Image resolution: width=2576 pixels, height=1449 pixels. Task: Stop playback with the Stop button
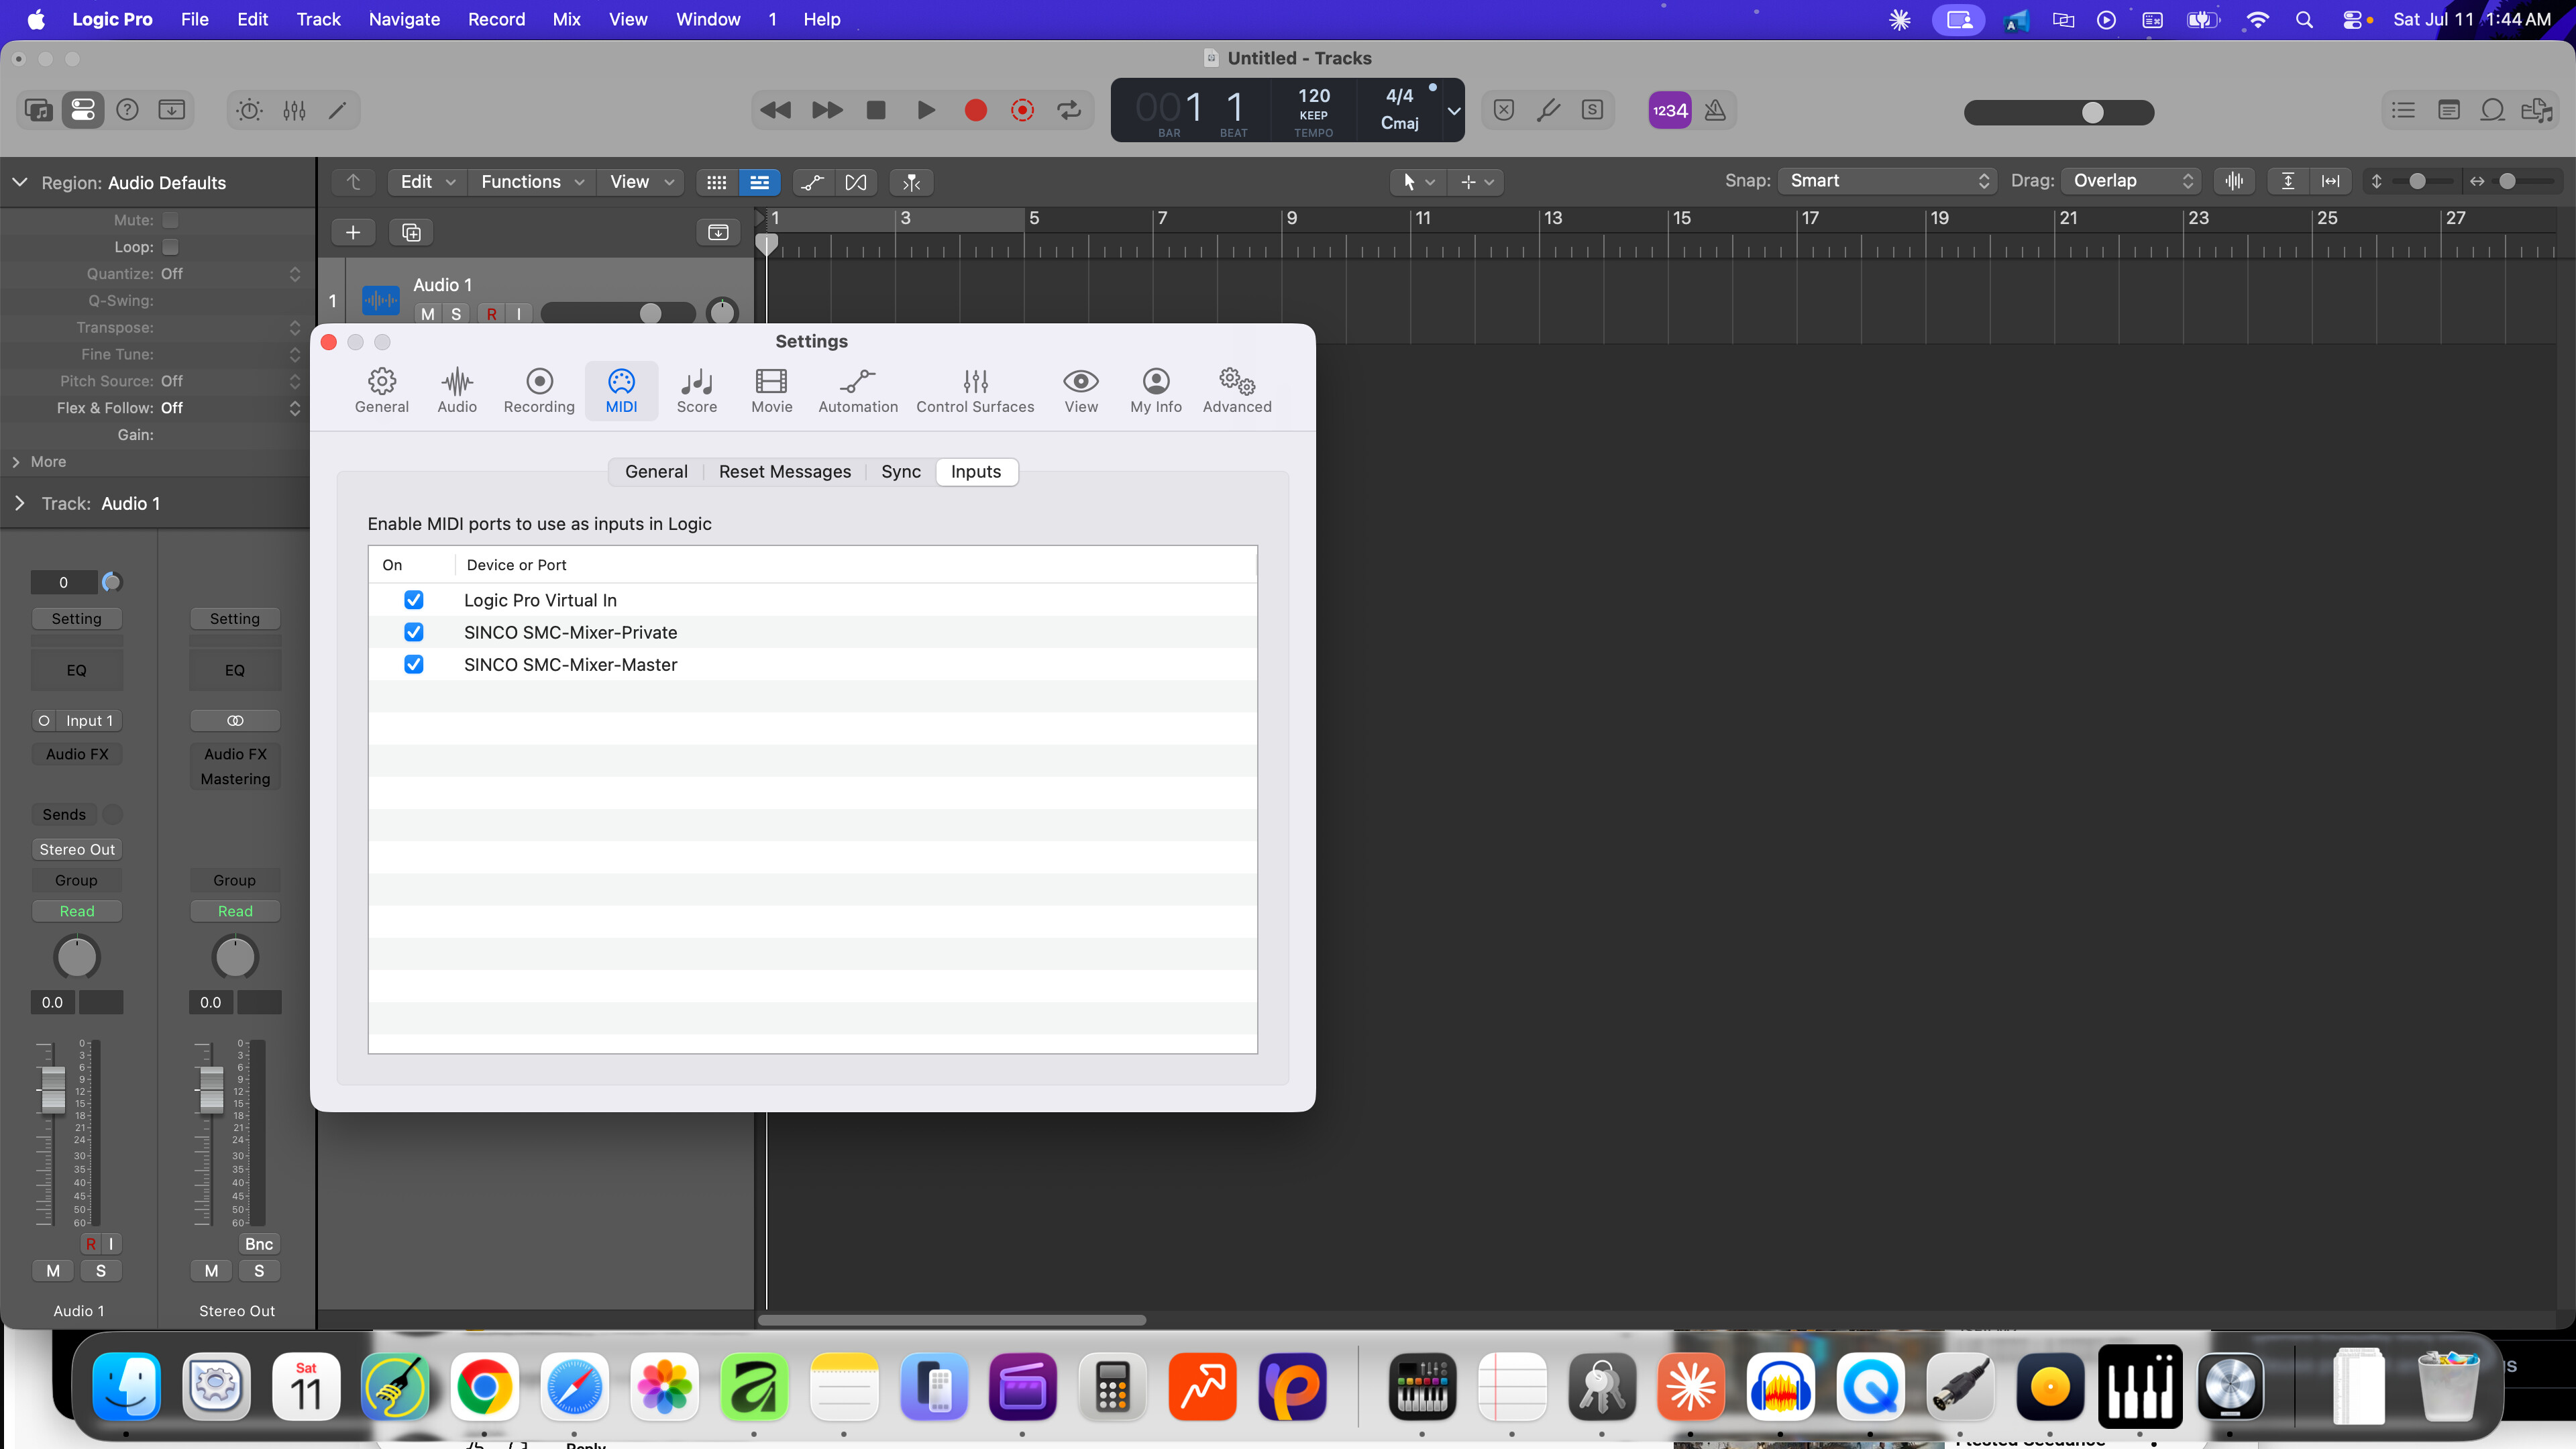(876, 110)
